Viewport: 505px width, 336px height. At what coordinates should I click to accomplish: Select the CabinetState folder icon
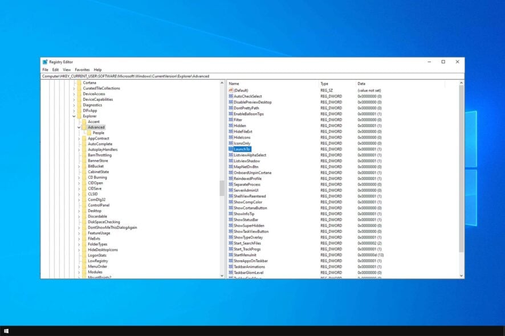pos(84,172)
